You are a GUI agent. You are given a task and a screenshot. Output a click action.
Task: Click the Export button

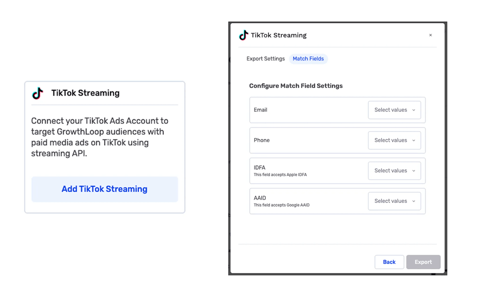(423, 262)
